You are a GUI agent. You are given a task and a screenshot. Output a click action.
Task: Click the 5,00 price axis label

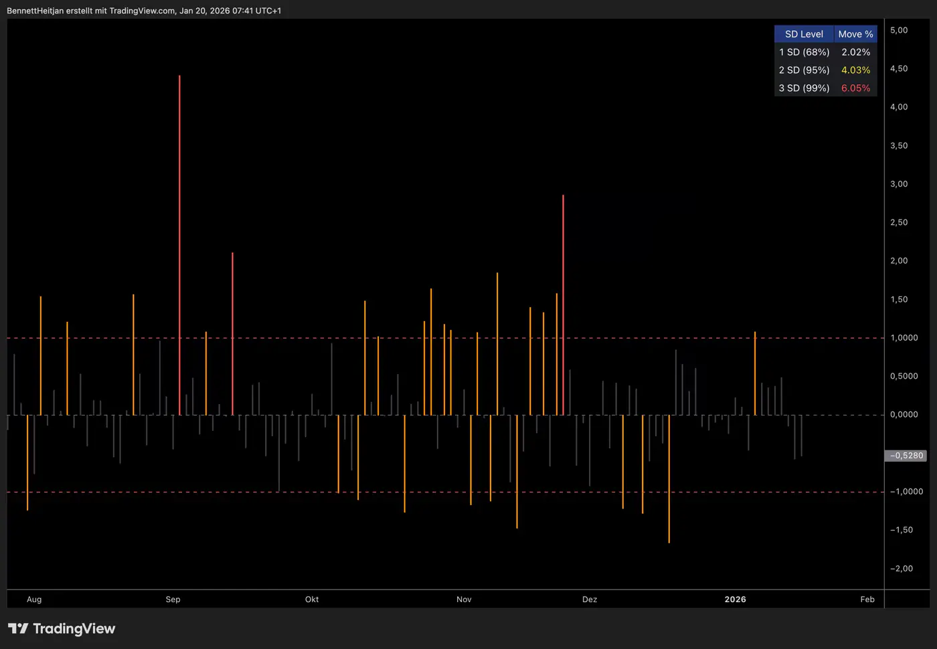(x=899, y=30)
